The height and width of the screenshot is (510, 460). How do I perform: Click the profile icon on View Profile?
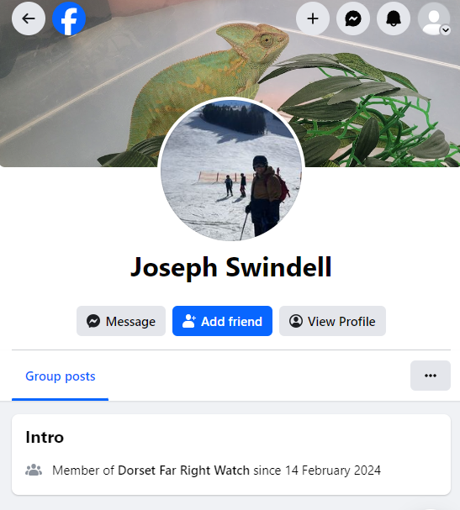click(x=296, y=321)
